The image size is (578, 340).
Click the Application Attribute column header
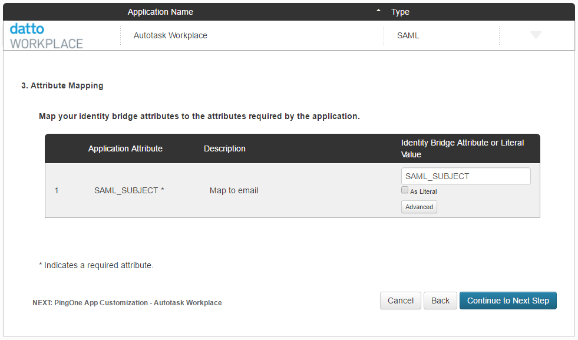(125, 148)
